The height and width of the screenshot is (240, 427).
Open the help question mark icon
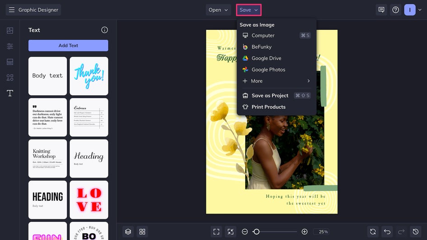[396, 10]
